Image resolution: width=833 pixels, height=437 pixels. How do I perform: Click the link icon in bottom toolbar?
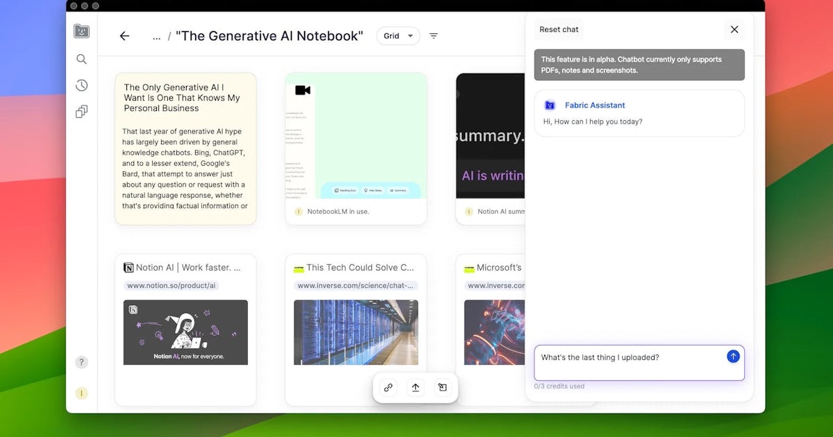(x=389, y=388)
